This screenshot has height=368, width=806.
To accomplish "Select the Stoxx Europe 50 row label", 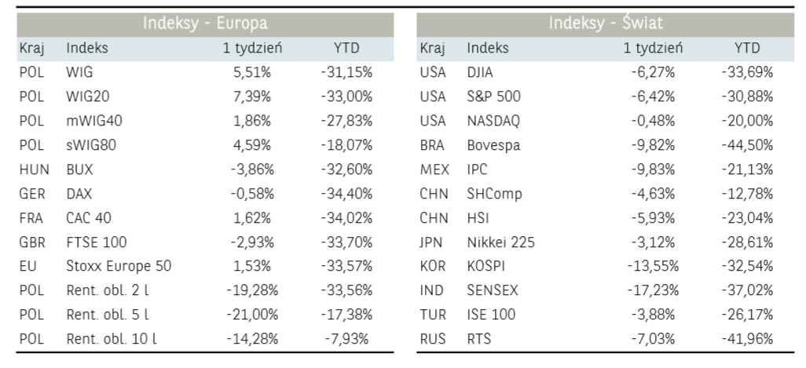I will 119,266.
